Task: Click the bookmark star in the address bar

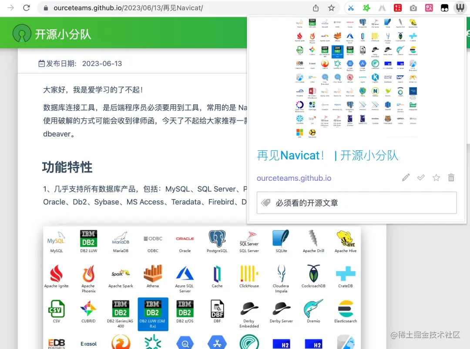Action: coord(332,8)
